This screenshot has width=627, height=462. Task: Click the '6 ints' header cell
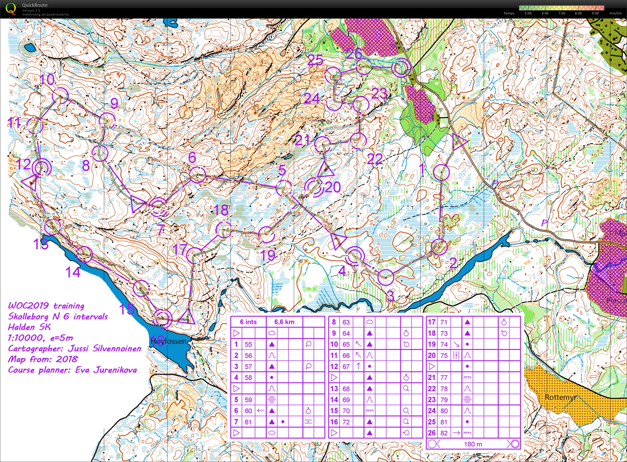248,322
